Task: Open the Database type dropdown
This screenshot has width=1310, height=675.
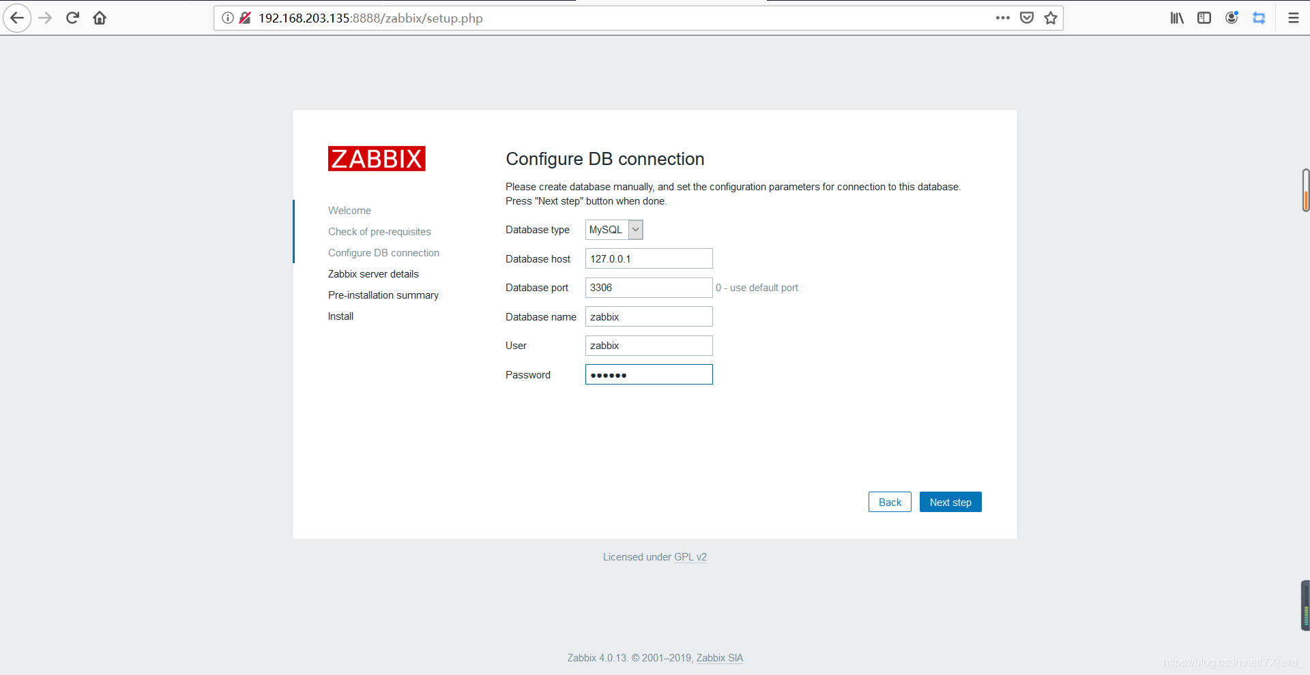Action: coord(614,230)
